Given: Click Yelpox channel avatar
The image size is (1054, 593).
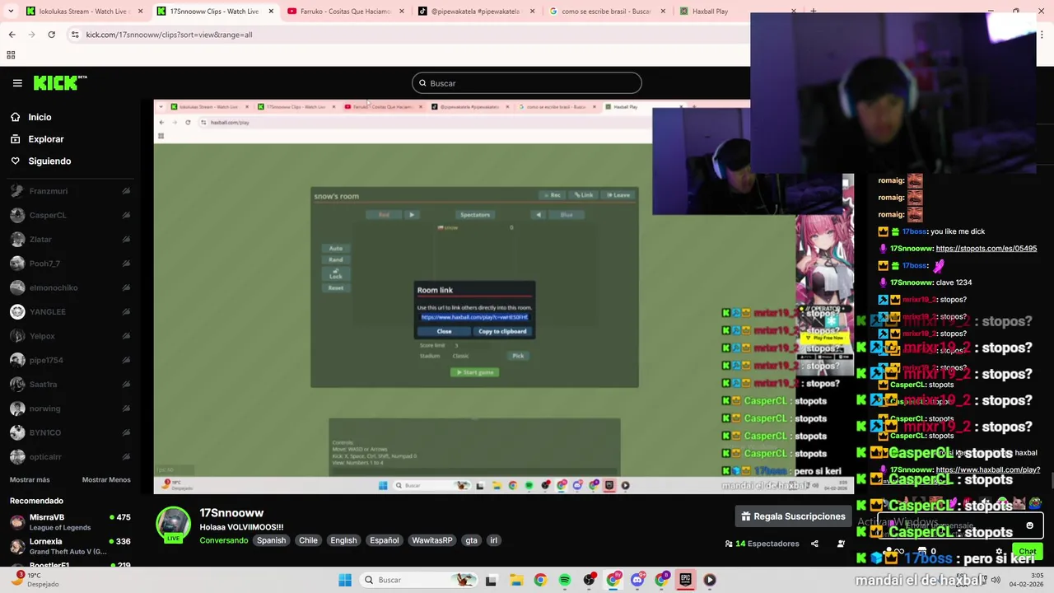Looking at the screenshot, I should click(17, 336).
